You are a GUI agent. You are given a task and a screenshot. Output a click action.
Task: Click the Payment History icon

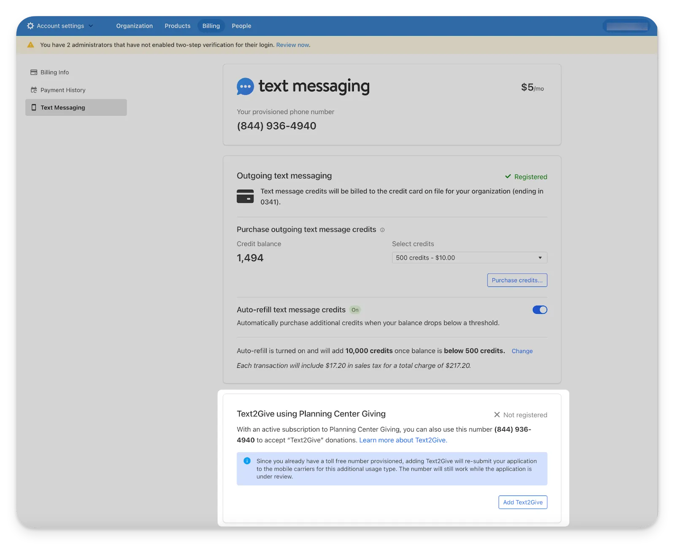(x=34, y=90)
